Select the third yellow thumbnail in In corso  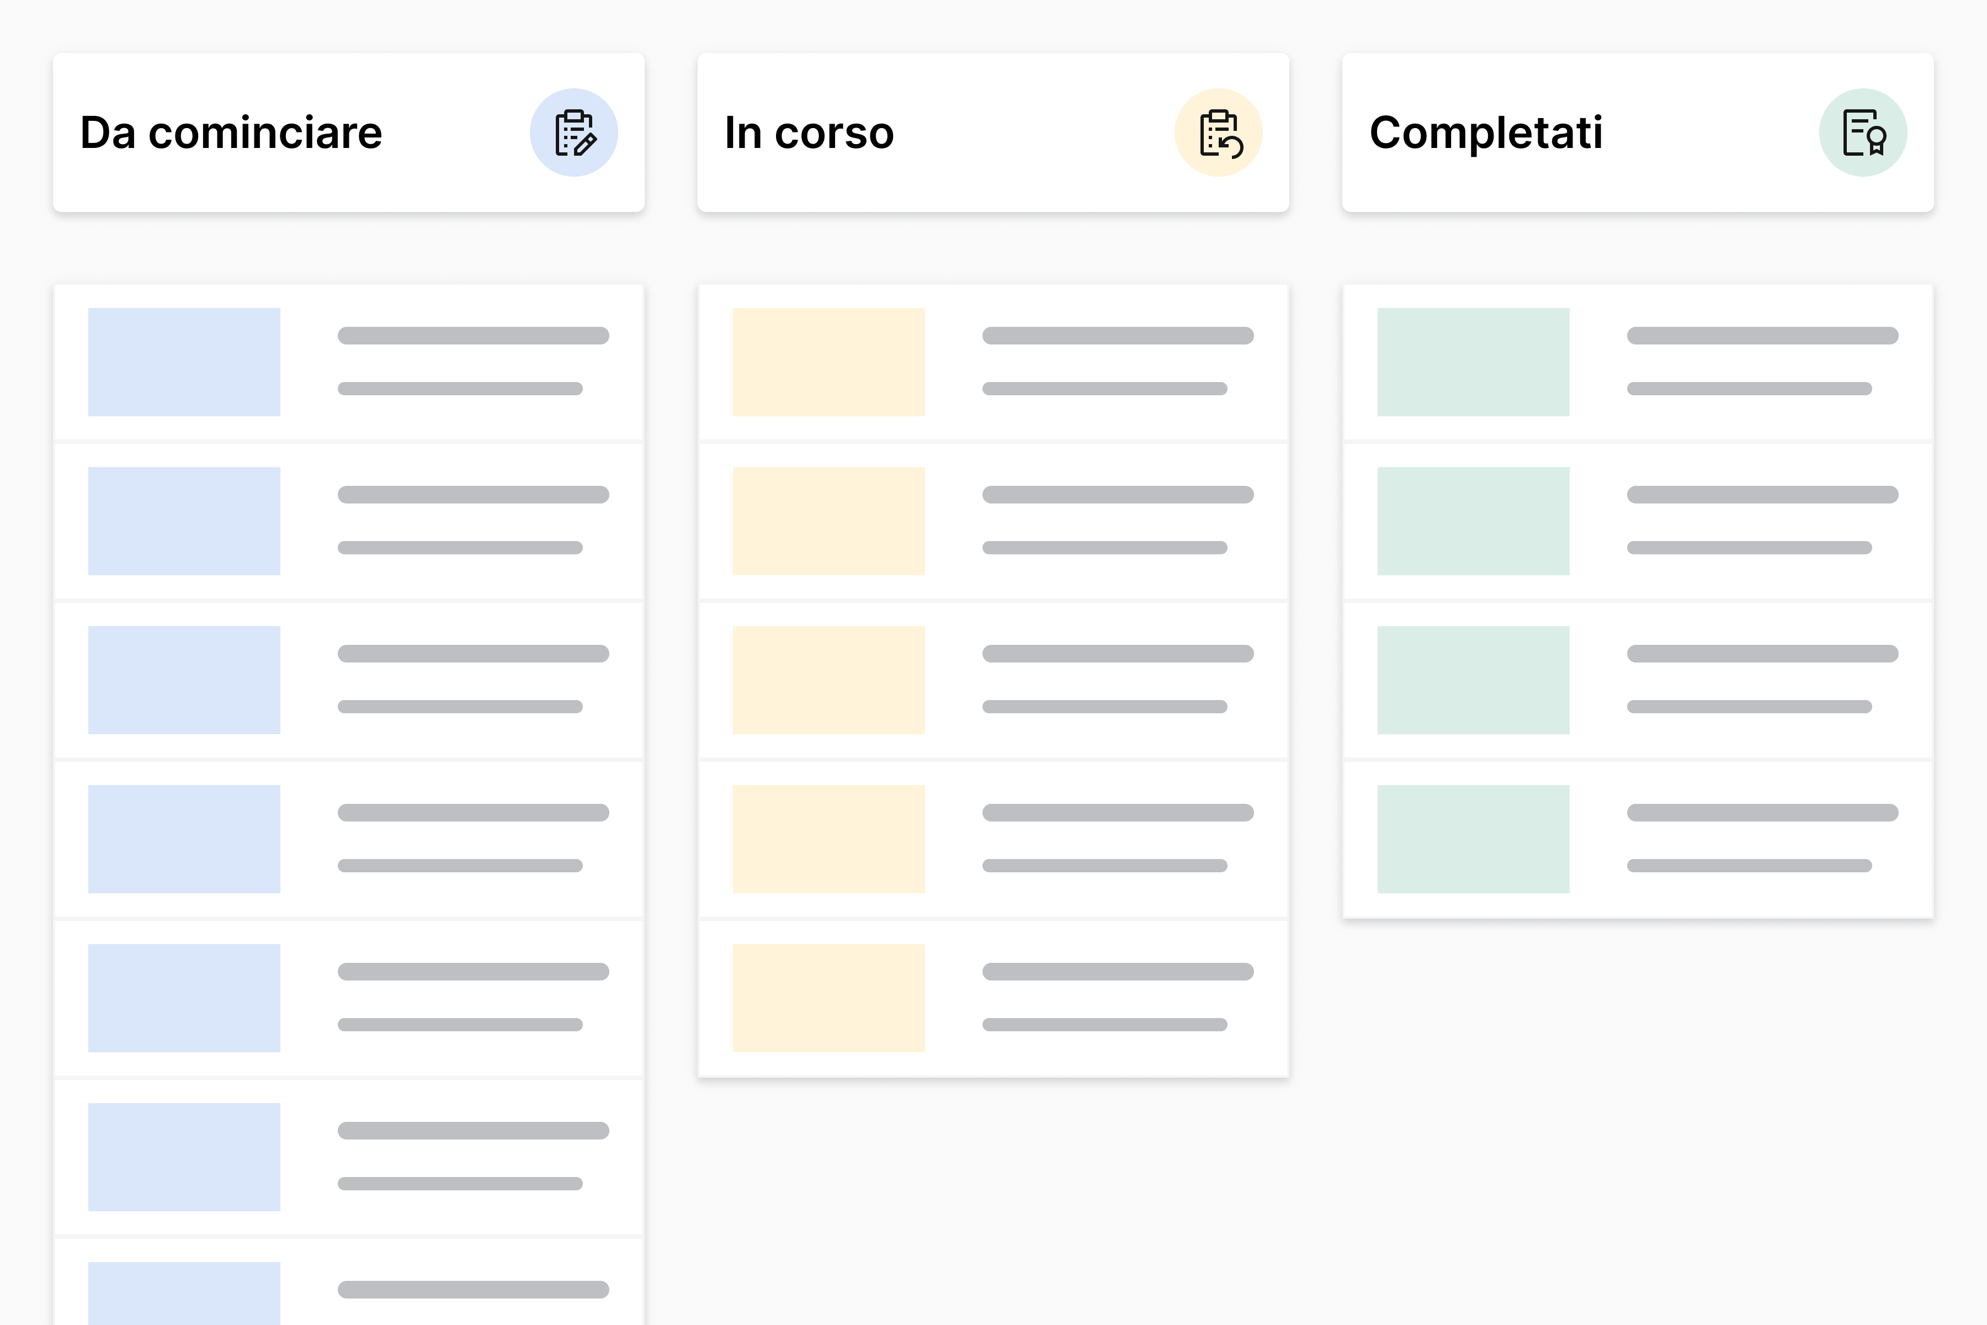[829, 680]
